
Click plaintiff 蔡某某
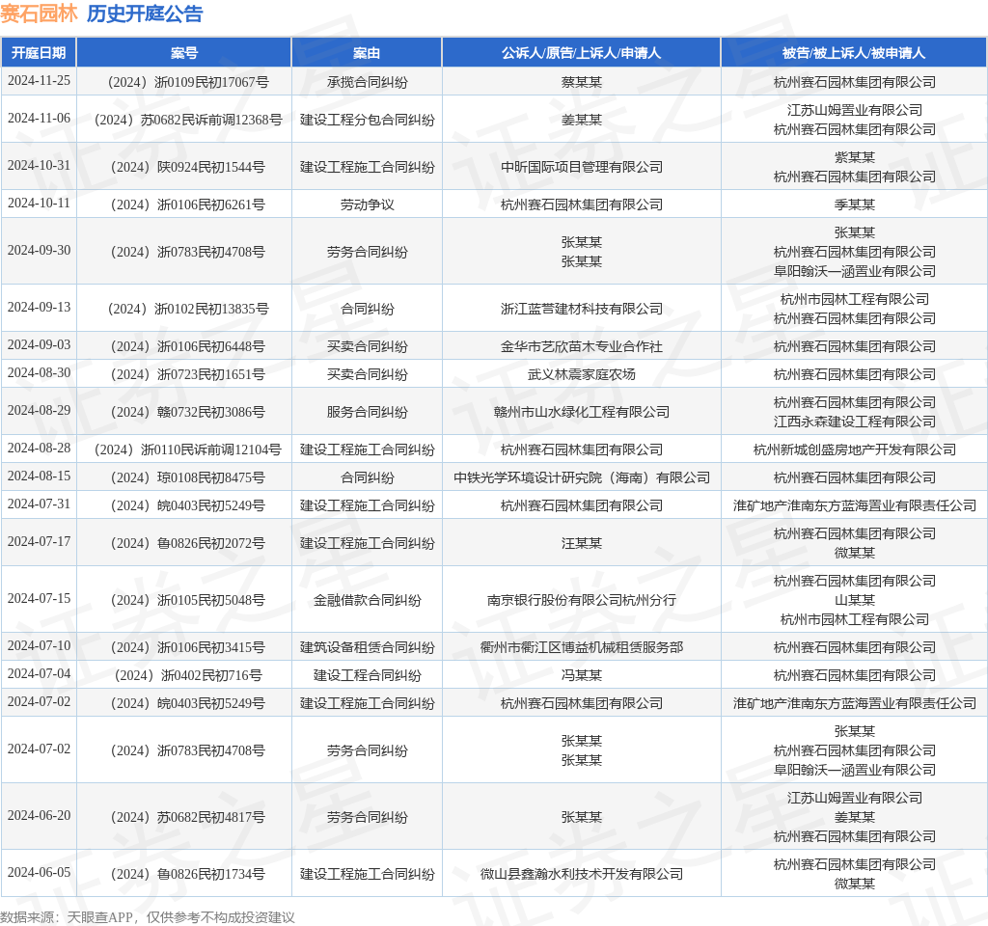click(x=582, y=82)
